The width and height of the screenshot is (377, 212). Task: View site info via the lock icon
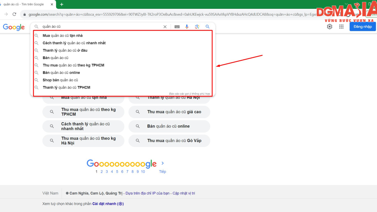tap(25, 14)
